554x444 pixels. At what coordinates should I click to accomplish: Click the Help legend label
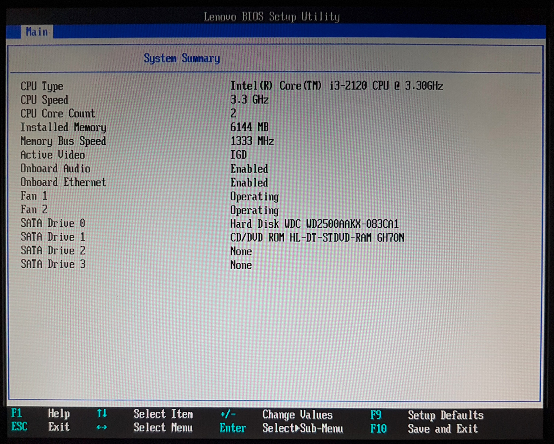coord(59,413)
